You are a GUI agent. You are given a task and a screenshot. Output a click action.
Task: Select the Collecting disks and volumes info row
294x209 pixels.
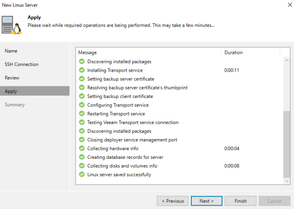[122, 166]
